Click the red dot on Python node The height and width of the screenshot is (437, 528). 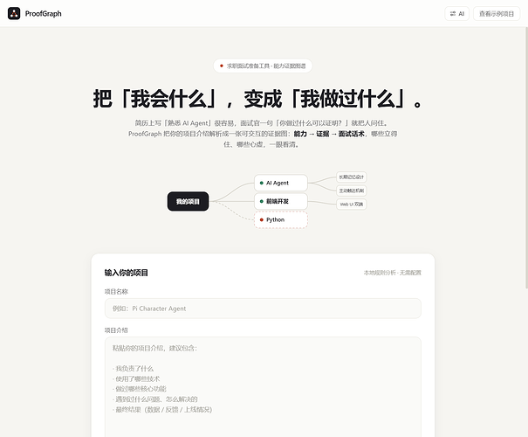click(261, 220)
